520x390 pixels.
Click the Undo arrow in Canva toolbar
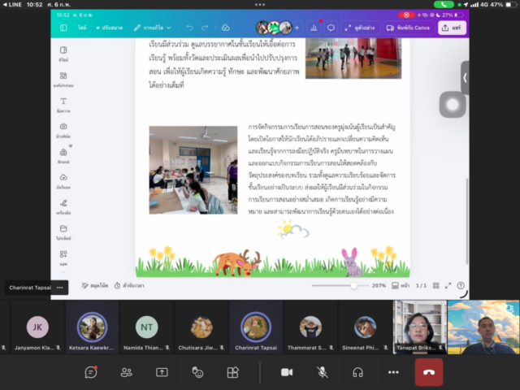pyautogui.click(x=189, y=28)
